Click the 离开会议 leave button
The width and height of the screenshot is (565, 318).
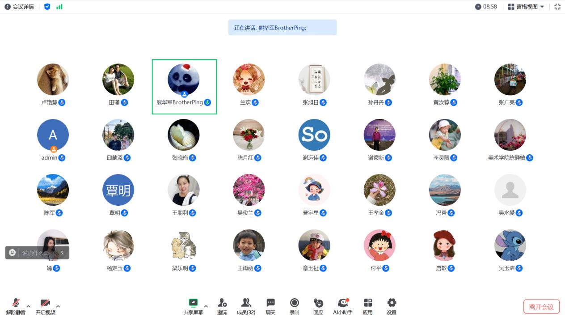(x=541, y=307)
